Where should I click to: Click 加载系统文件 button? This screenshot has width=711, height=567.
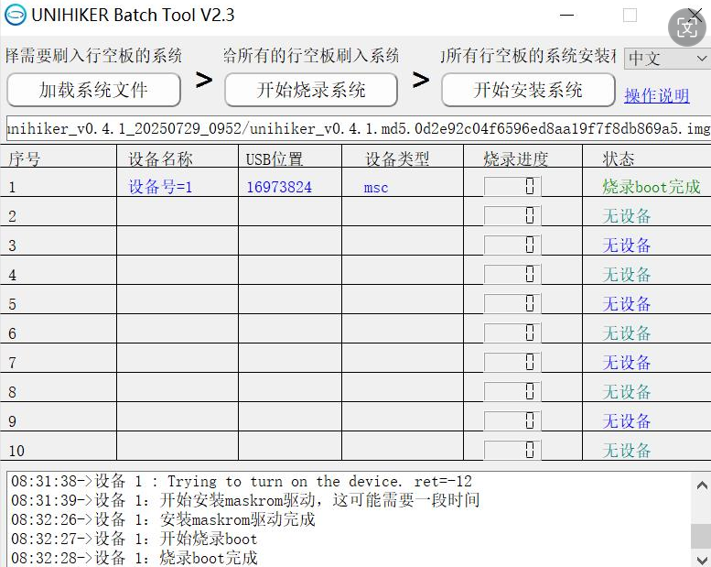tap(94, 90)
